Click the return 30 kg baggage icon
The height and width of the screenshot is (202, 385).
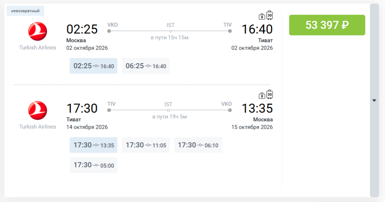click(x=270, y=94)
